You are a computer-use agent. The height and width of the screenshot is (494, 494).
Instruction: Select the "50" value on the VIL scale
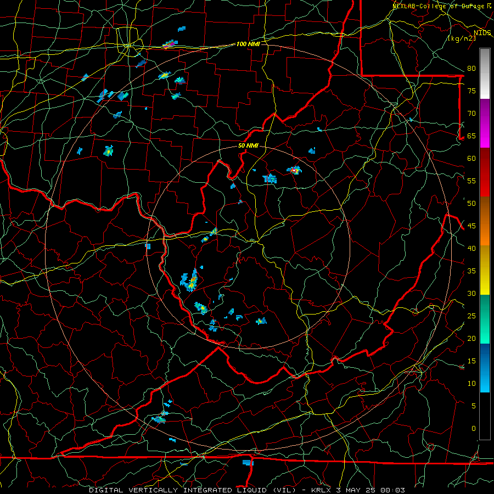pos(471,204)
